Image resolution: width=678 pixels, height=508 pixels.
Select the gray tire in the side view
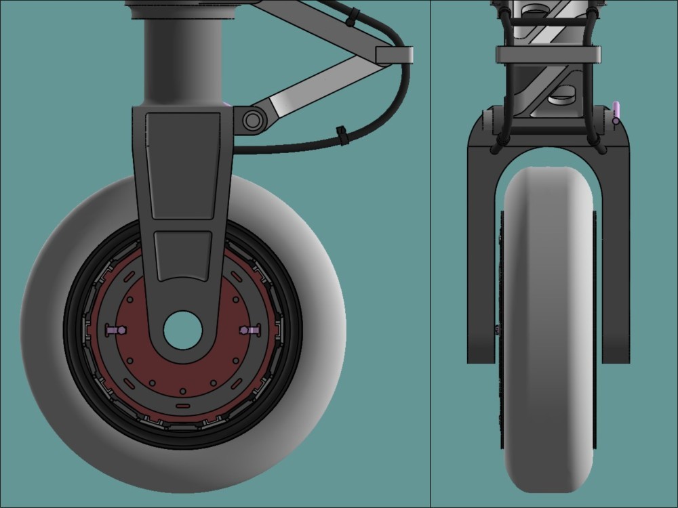coord(61,379)
